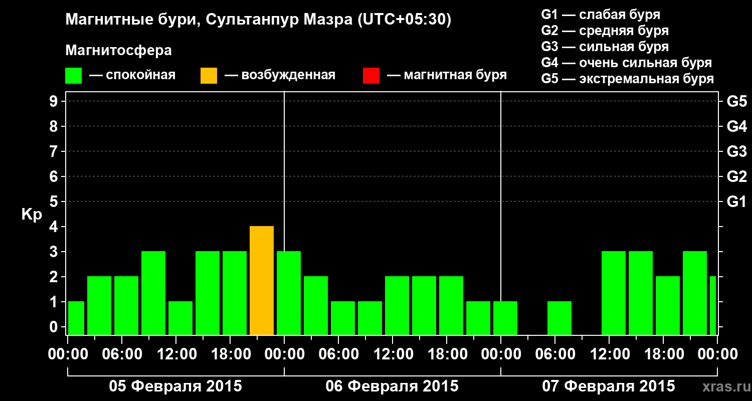Click the Kp 3 bar at 12:00 on 07 February
Screen dimensions: 752x401
[x=614, y=293]
